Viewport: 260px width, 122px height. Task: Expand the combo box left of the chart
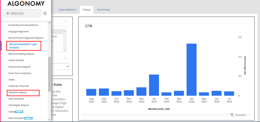pyautogui.click(x=68, y=67)
